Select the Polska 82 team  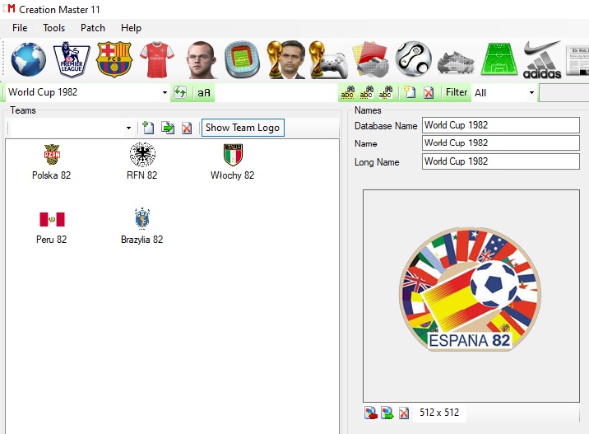52,161
